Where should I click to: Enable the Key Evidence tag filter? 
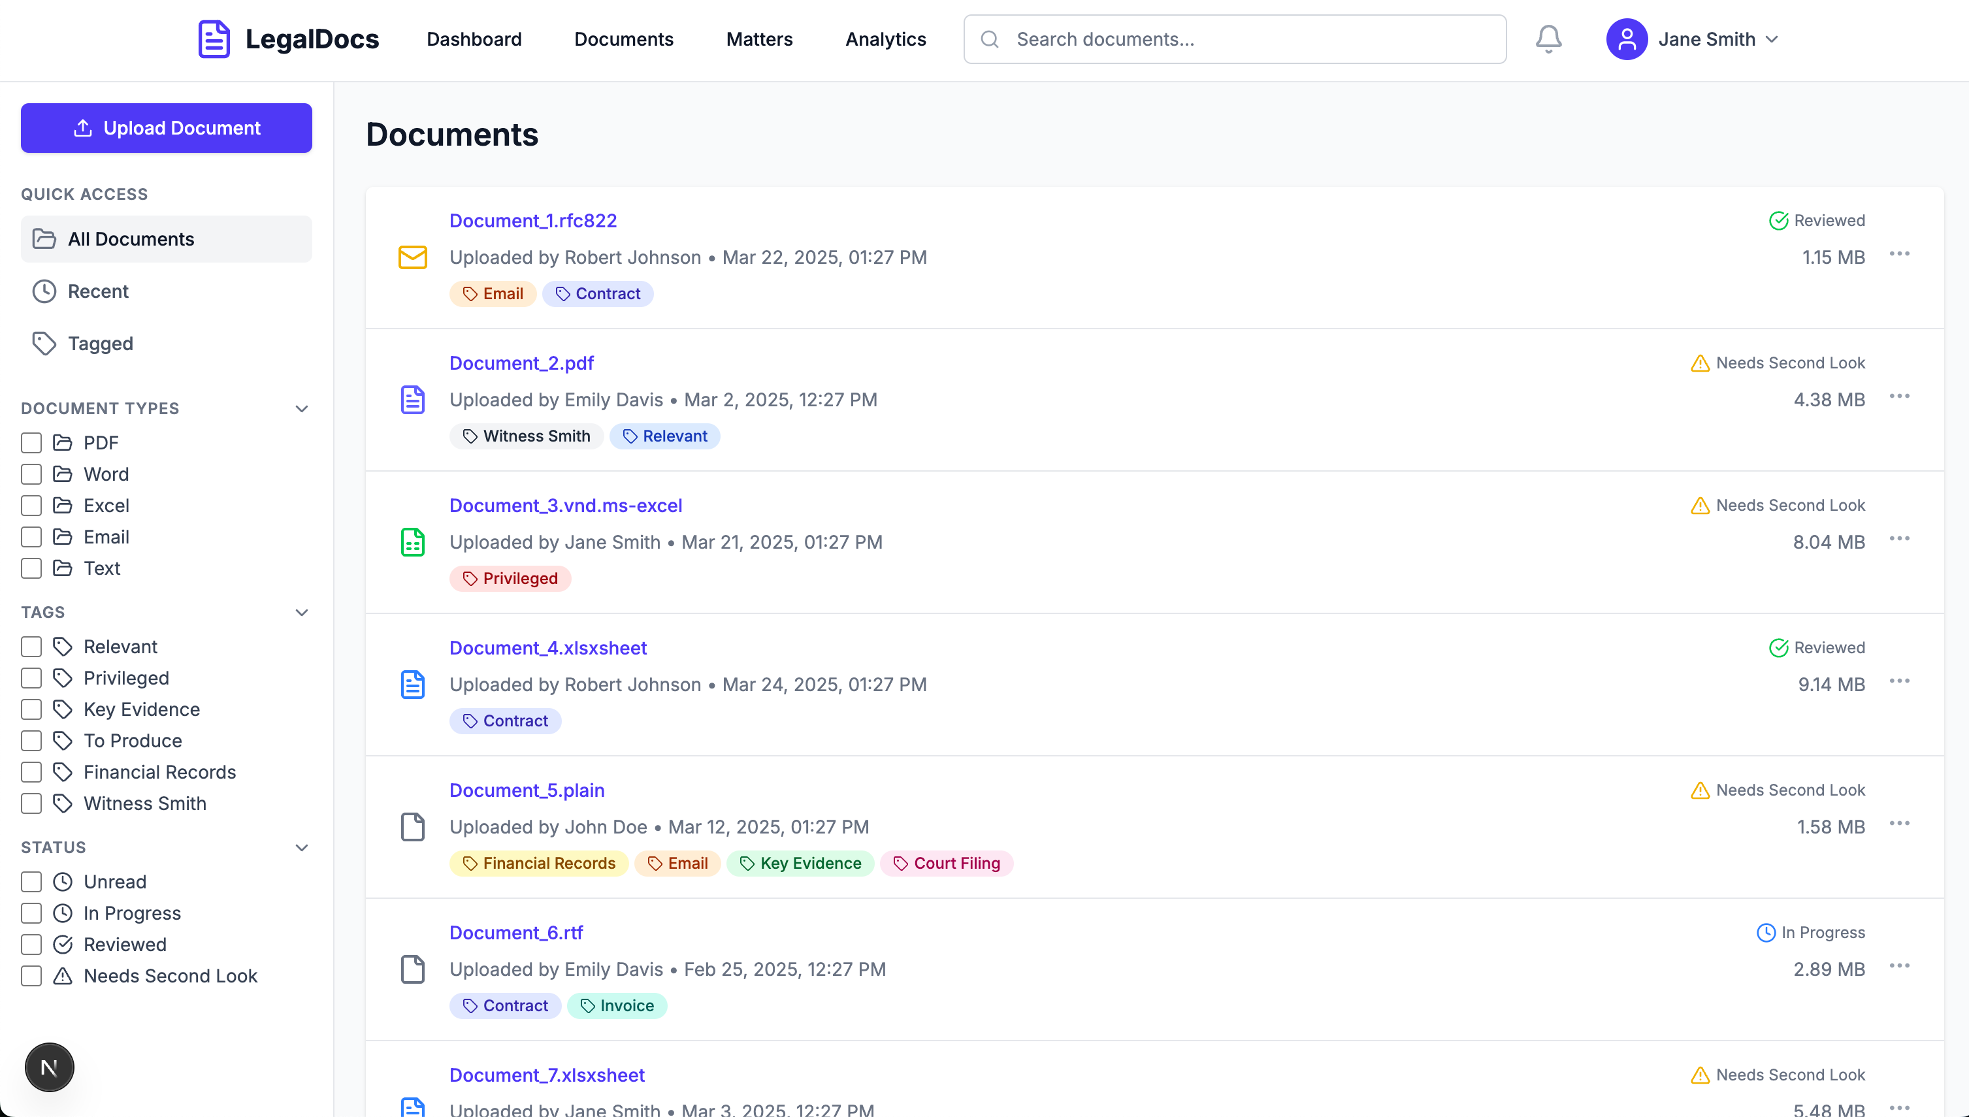31,709
